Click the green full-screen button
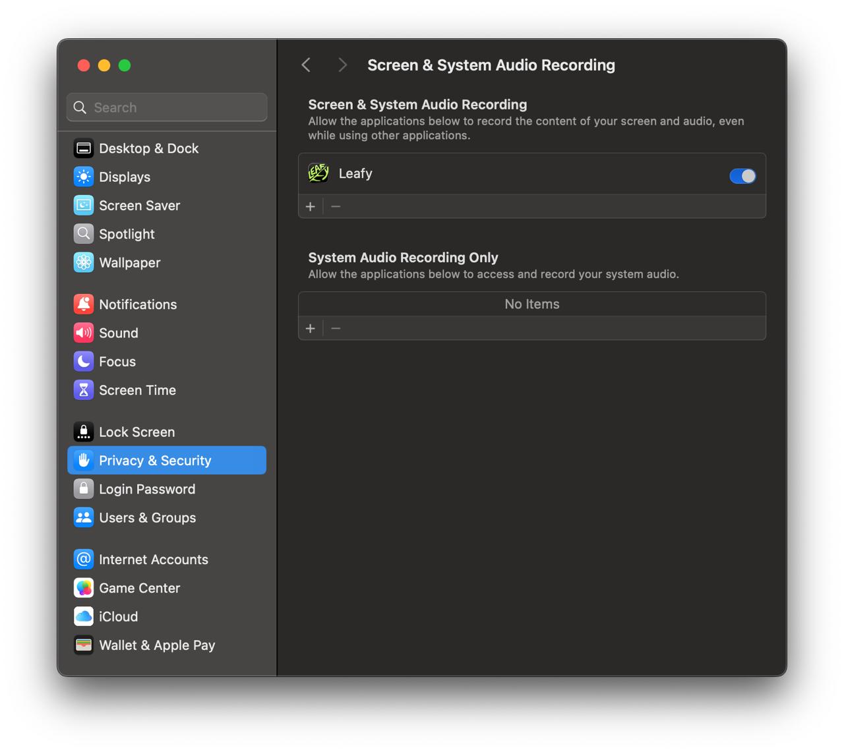 (125, 65)
